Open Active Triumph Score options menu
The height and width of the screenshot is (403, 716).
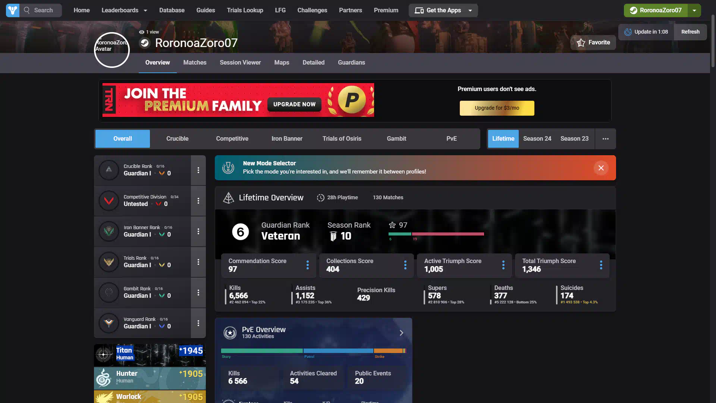point(503,265)
